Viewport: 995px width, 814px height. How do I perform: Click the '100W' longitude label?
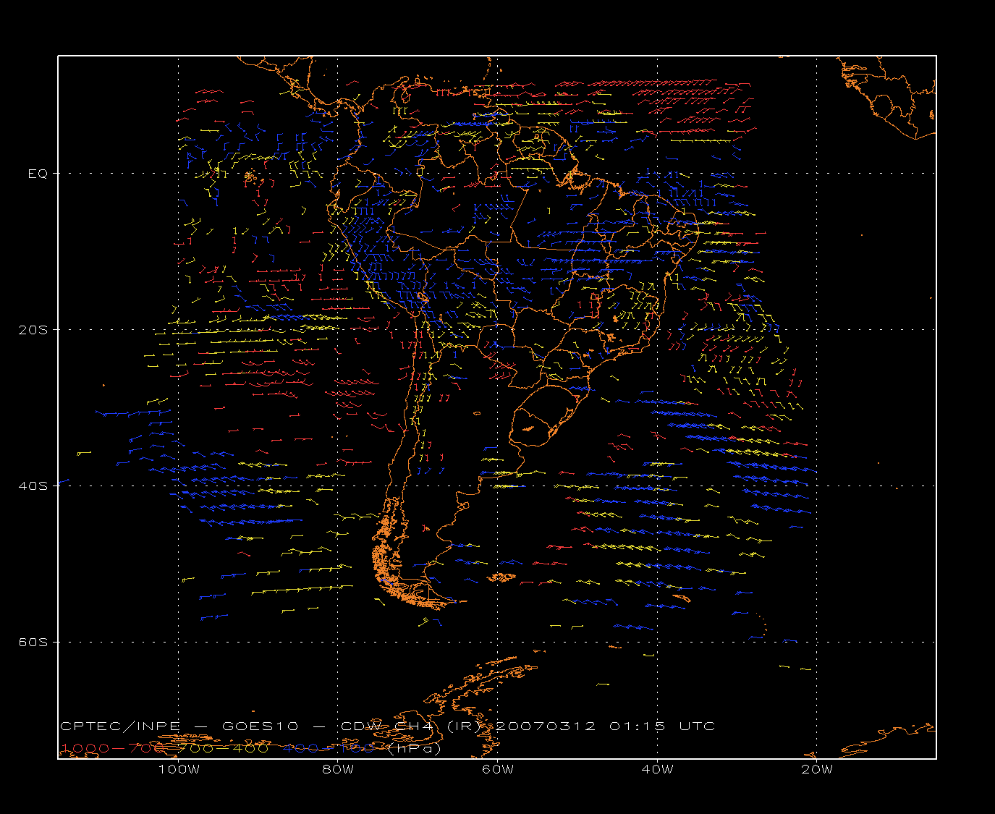pos(179,770)
